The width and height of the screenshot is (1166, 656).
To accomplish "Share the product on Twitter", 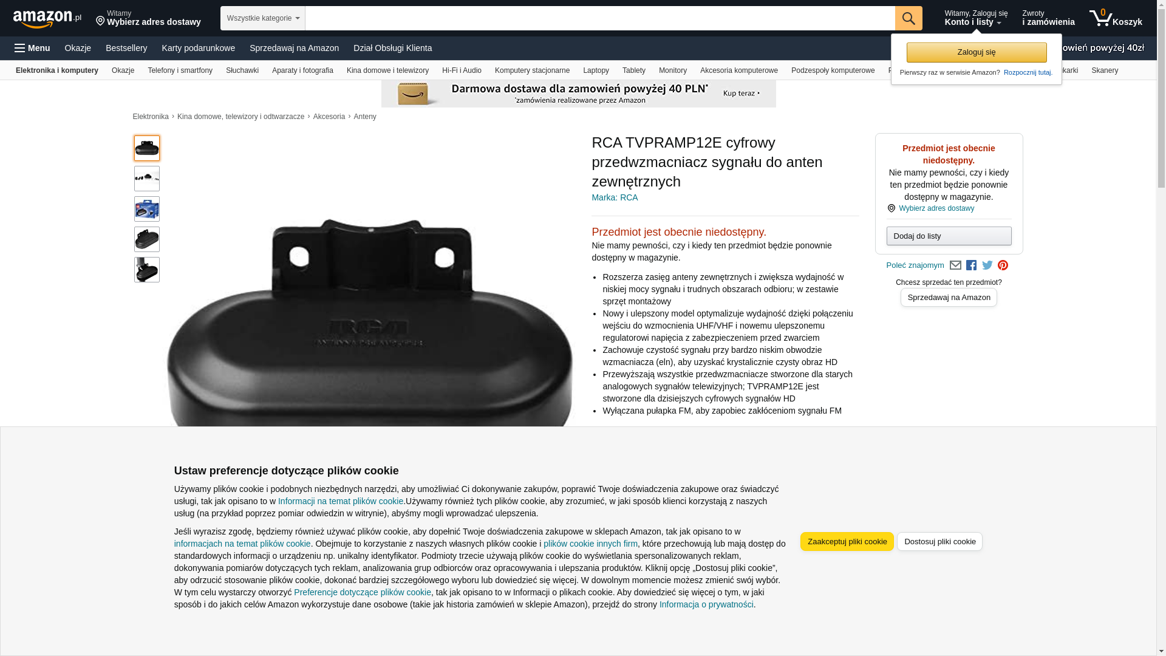I will coord(987,265).
